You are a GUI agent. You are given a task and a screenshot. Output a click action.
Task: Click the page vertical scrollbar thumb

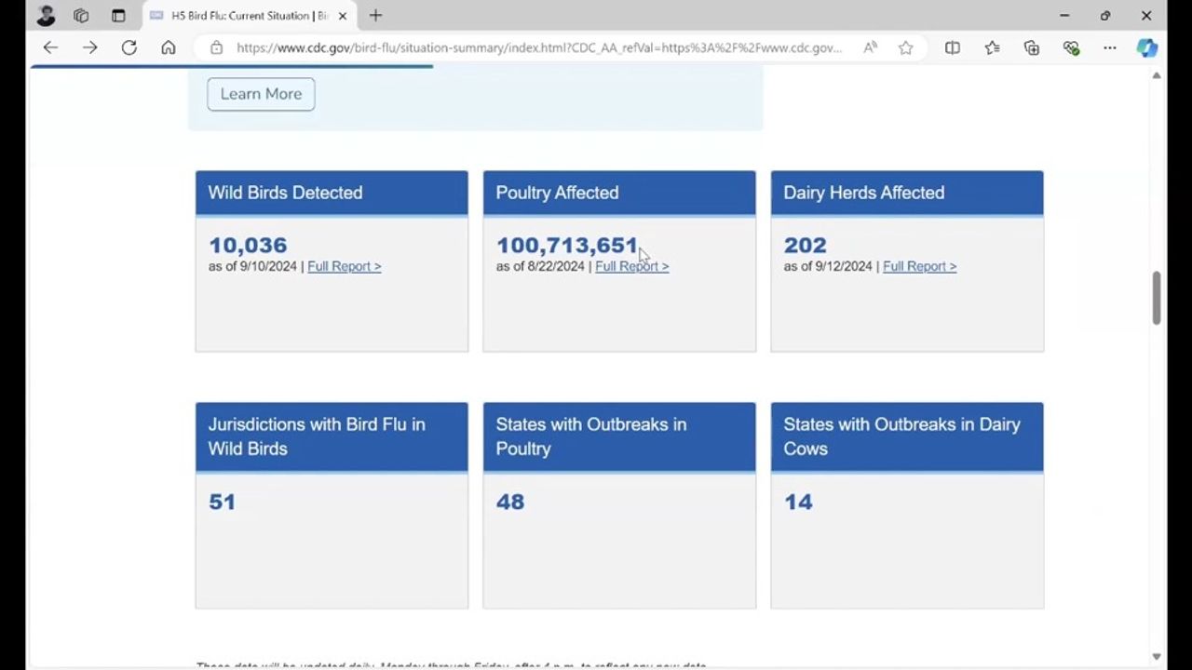1156,298
